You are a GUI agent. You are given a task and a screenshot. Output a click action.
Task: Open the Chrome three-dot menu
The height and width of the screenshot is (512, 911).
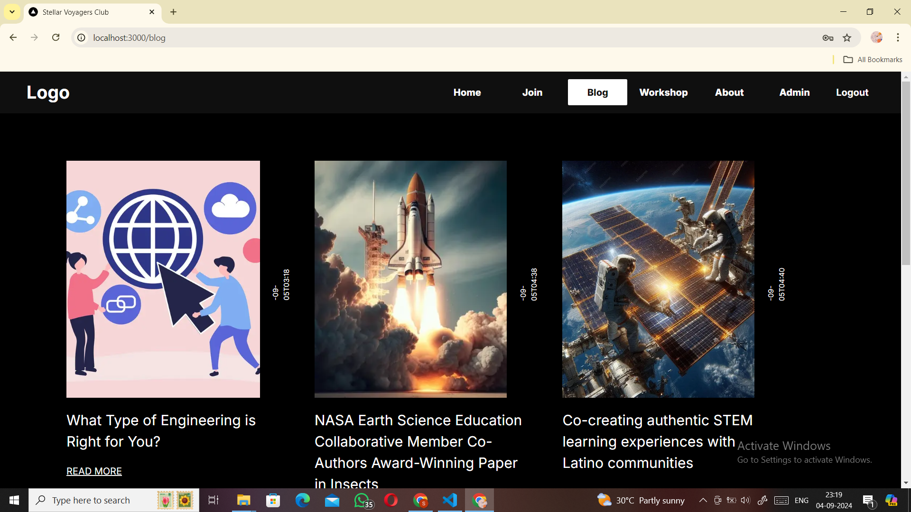[x=898, y=37]
